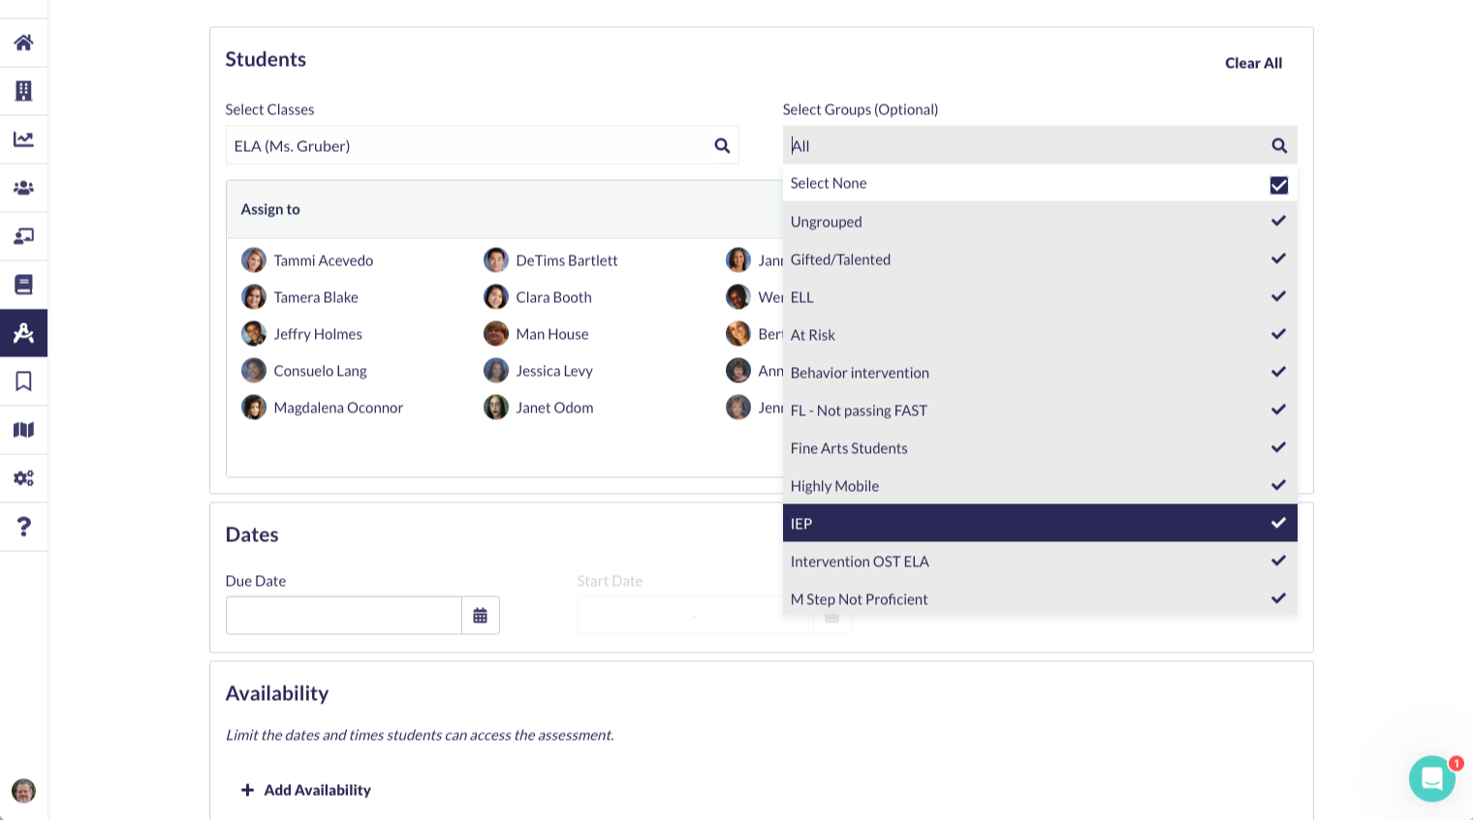Click the magnifier in the Select Classes field
1473x820 pixels.
[x=722, y=145]
